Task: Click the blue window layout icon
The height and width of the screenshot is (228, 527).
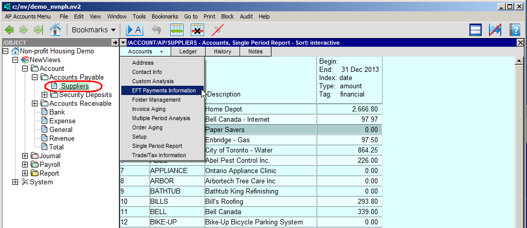Action: coord(476,30)
